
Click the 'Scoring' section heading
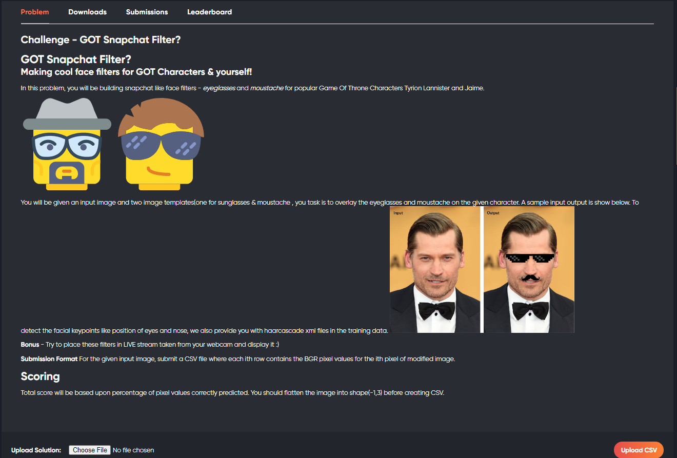point(40,376)
